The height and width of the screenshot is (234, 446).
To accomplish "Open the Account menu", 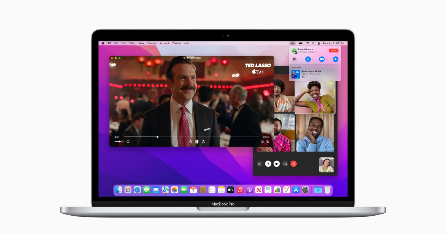I will (x=164, y=43).
